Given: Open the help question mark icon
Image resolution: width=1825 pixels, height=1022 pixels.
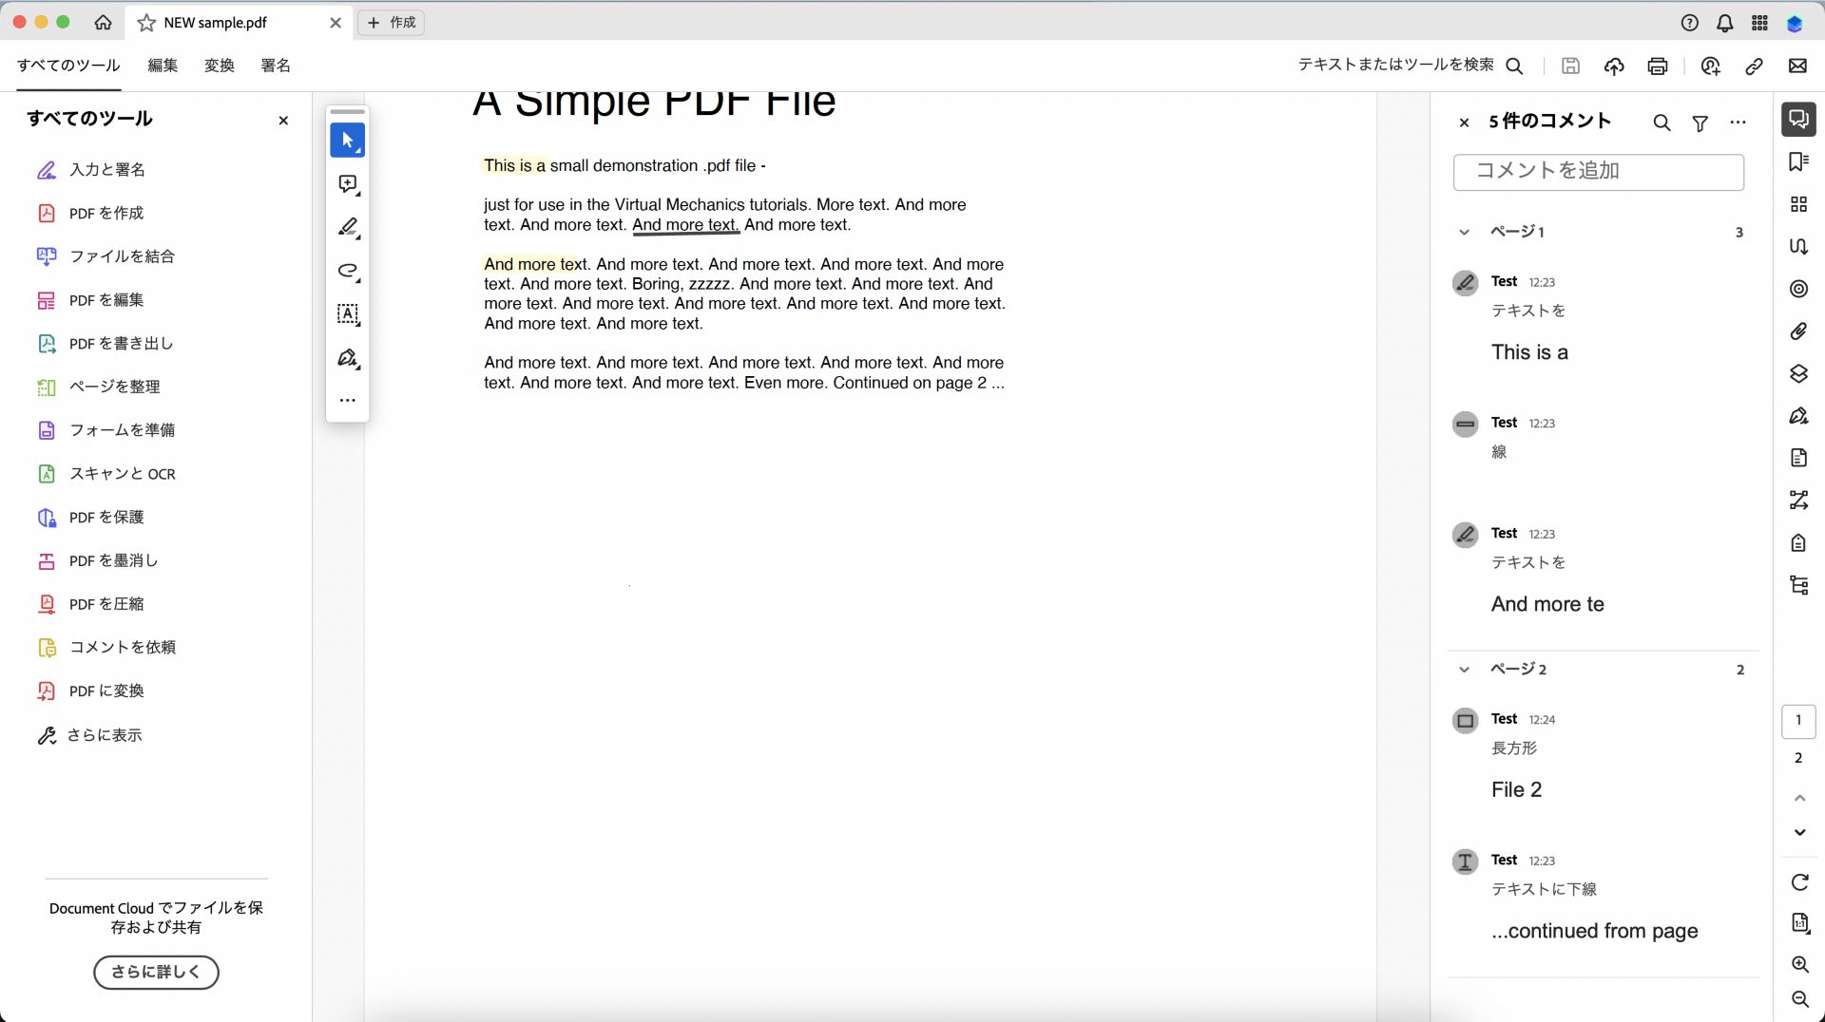Looking at the screenshot, I should 1689,23.
